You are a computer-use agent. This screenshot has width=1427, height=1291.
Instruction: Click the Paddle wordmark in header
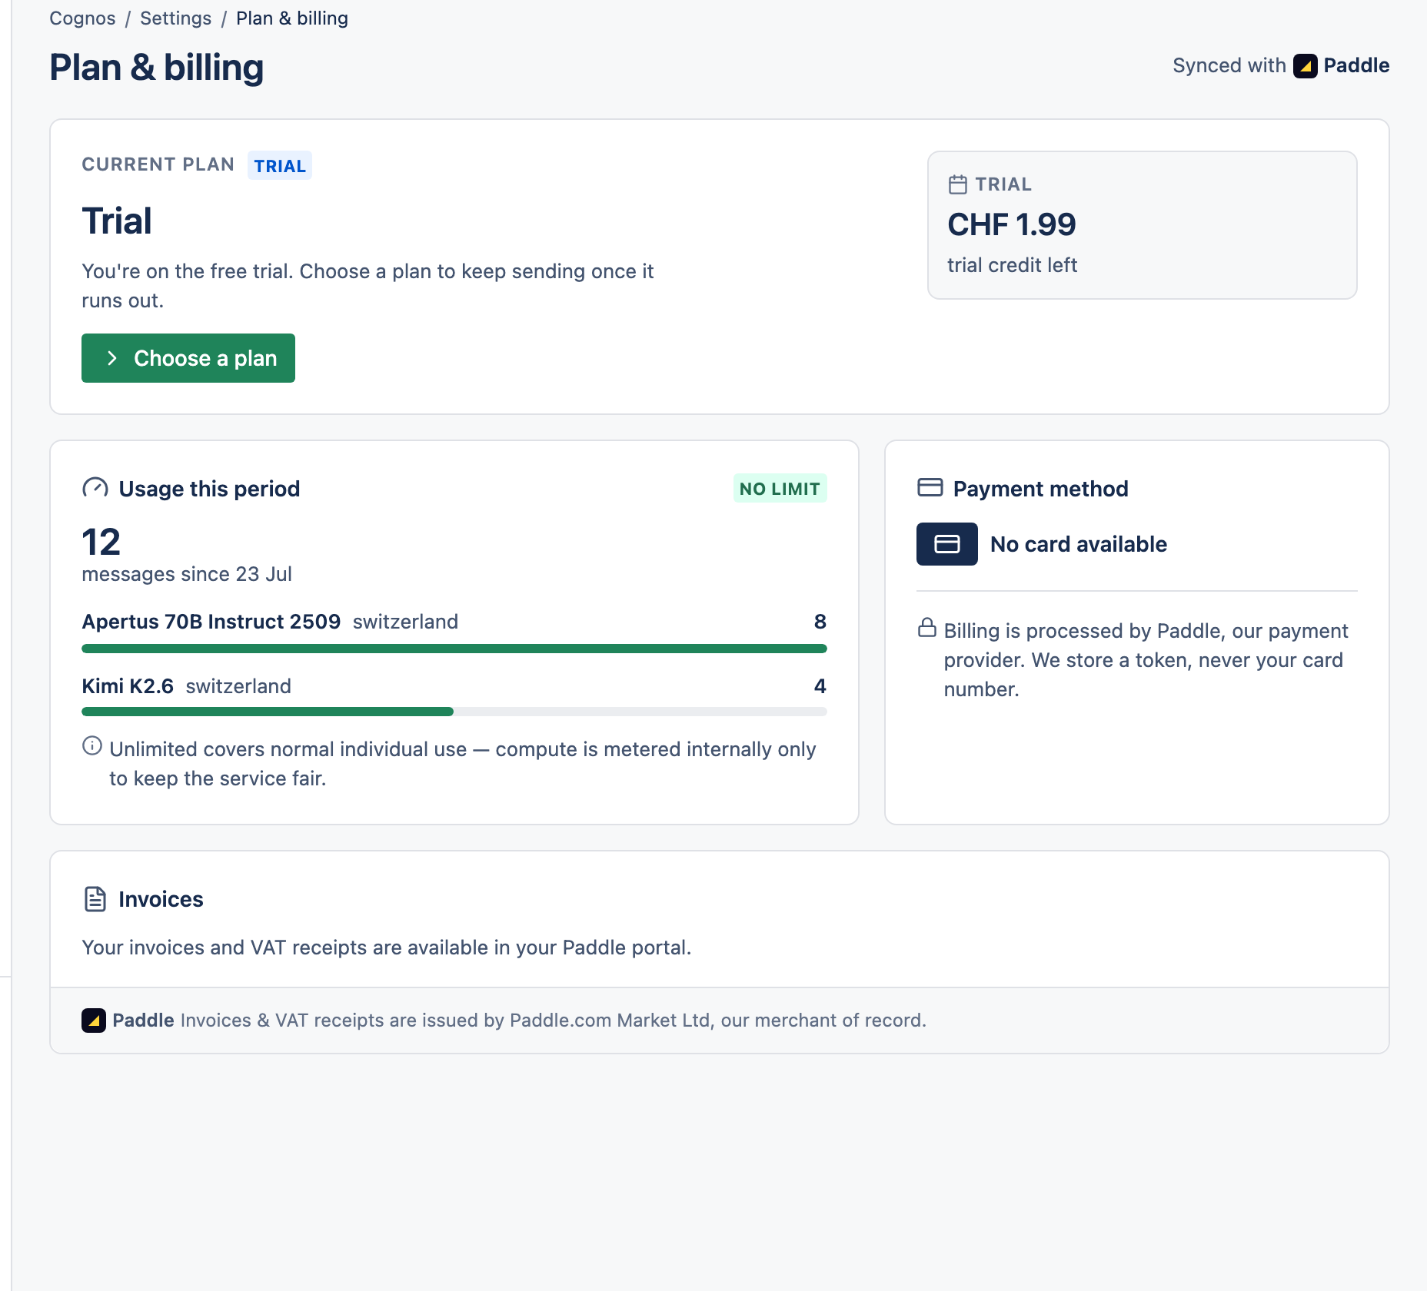coord(1356,65)
